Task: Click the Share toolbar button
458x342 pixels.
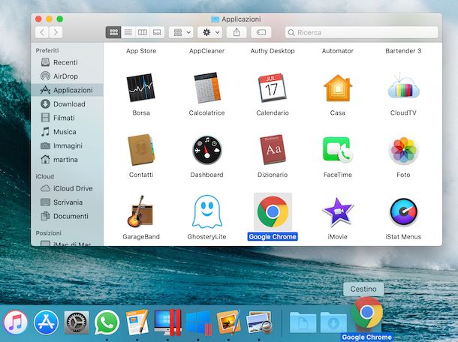Action: tap(237, 32)
